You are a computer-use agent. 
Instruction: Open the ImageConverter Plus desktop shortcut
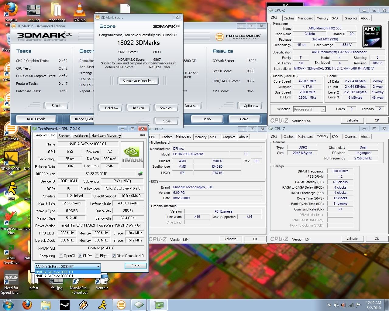tap(11, 223)
